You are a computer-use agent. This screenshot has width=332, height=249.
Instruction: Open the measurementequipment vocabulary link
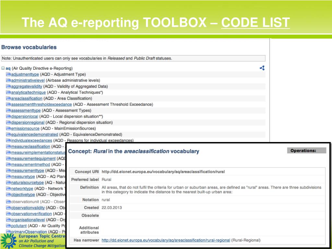click(33, 158)
